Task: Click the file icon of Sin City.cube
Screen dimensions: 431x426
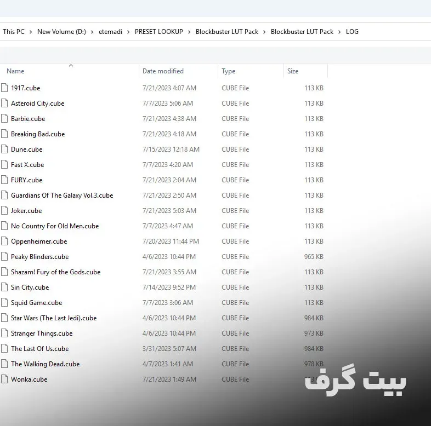Action: [4, 287]
